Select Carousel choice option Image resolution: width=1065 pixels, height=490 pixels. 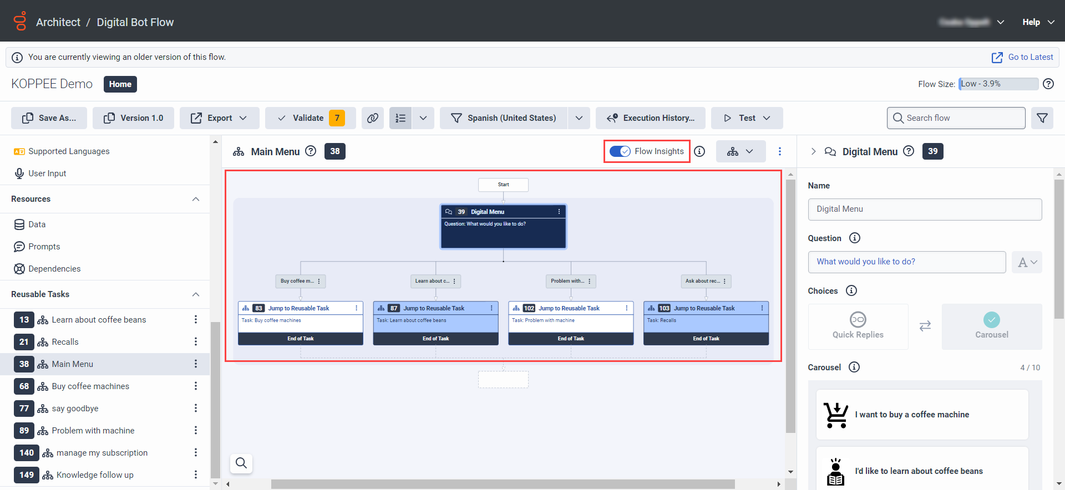[x=991, y=326]
